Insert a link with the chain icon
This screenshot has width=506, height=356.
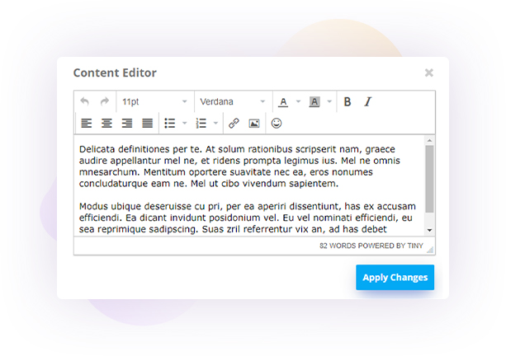pyautogui.click(x=234, y=123)
